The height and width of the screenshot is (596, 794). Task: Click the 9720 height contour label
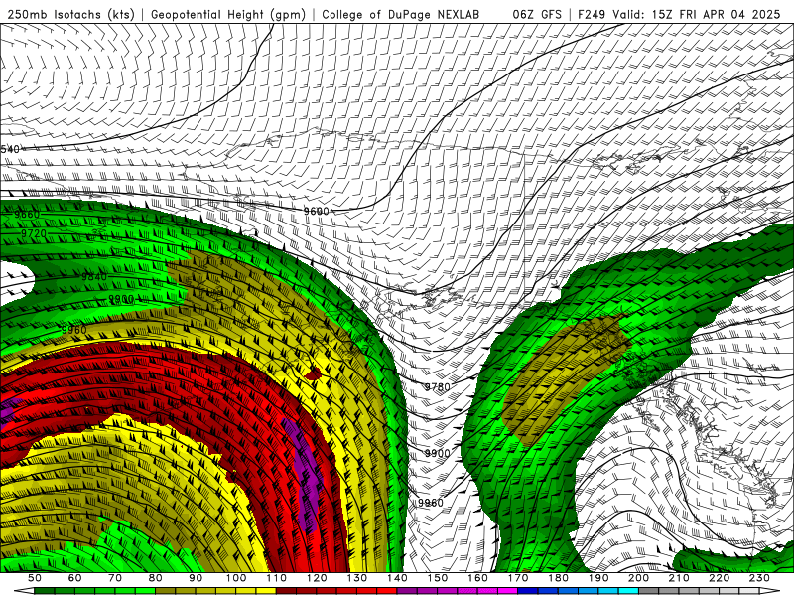point(34,233)
